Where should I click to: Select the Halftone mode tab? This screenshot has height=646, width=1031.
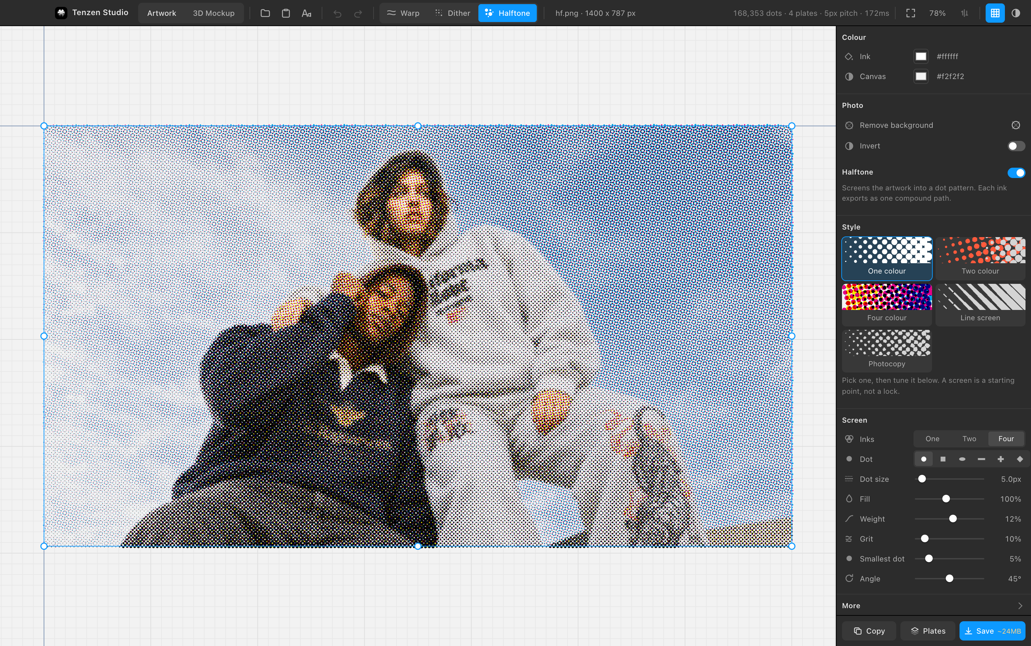[x=508, y=13]
